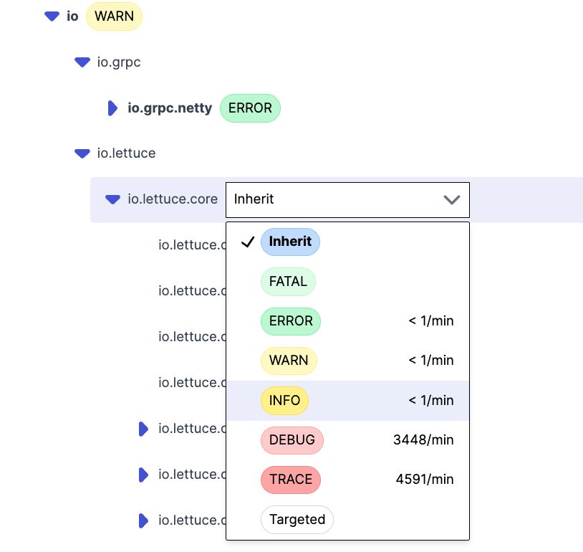Choose ERROR from the level menu

coord(291,320)
